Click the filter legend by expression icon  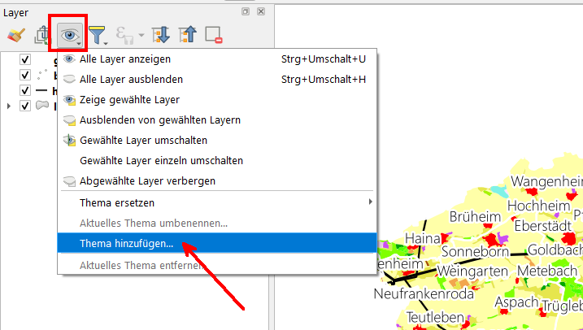pos(124,35)
